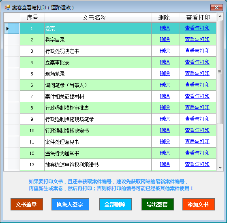
Task: Click the 全部删除 button
Action: (x=116, y=204)
